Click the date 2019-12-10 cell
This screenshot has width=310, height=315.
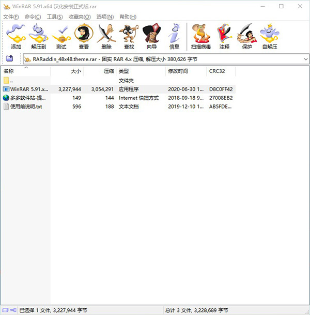(186, 107)
